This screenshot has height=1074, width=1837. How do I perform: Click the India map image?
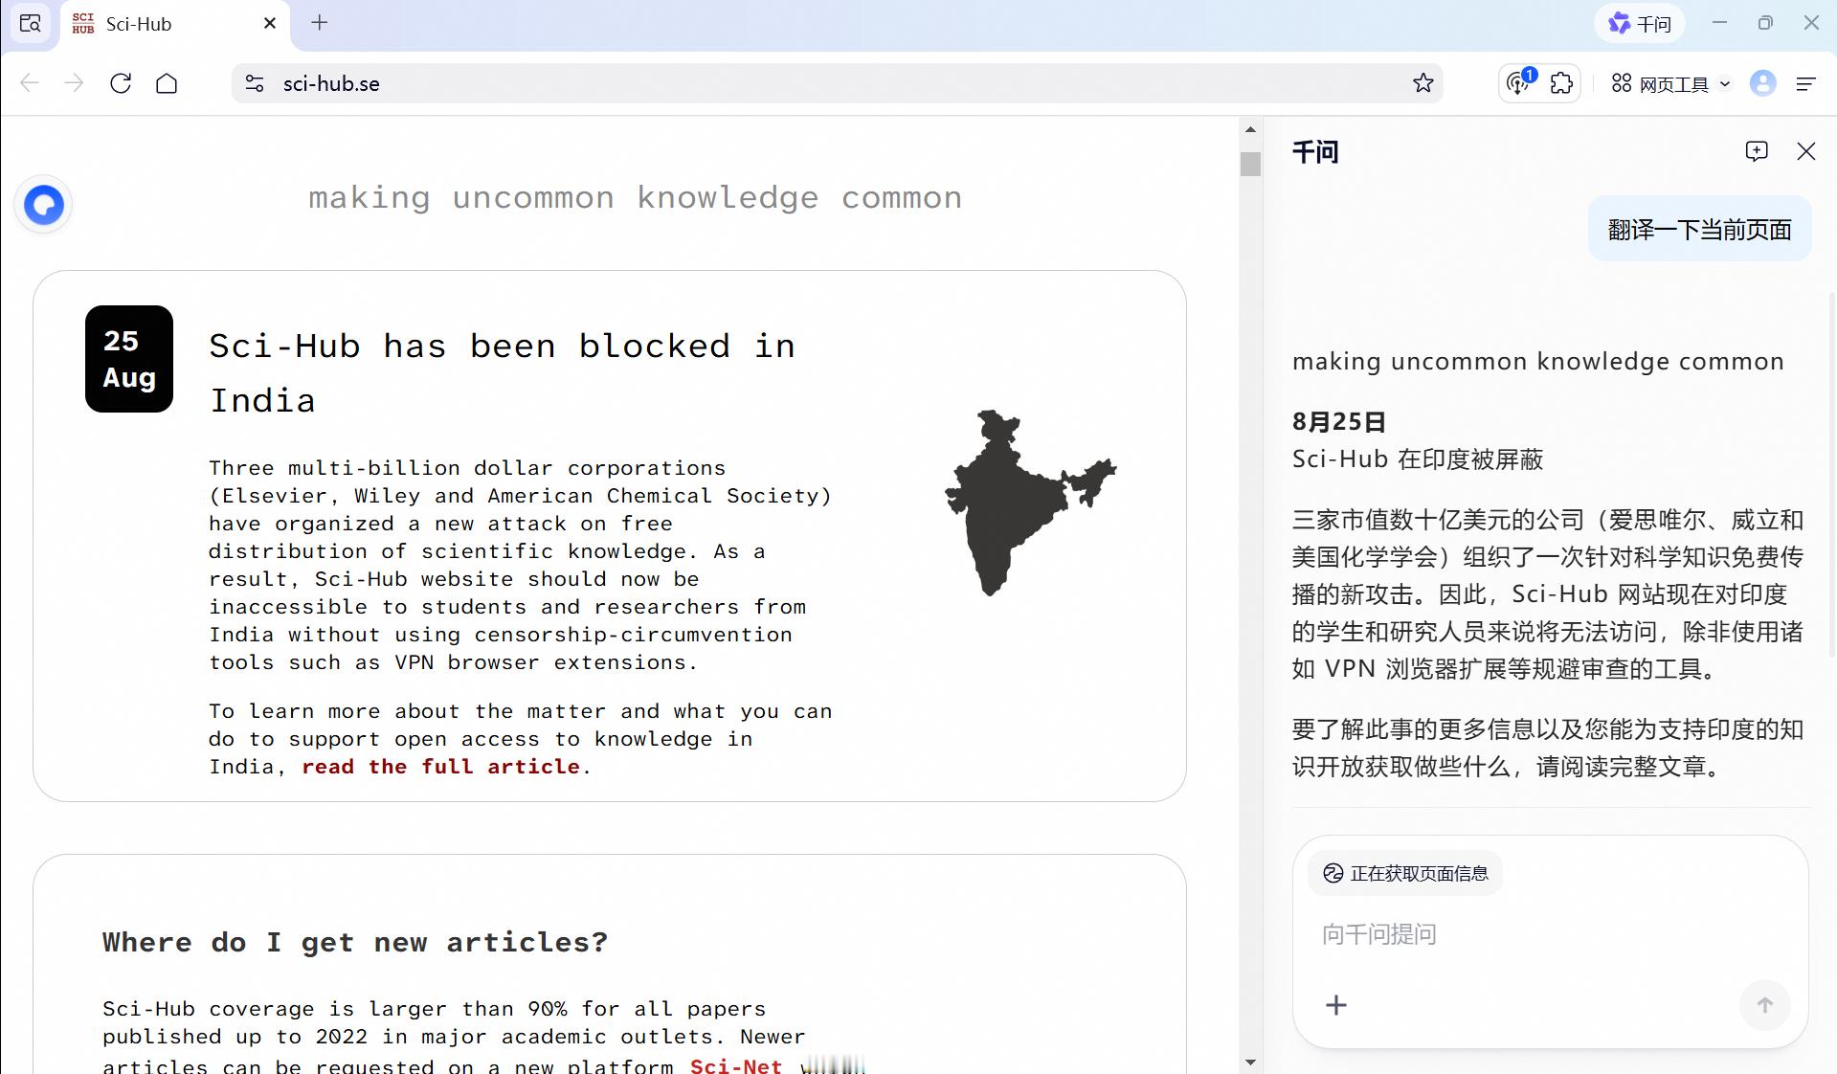1030,503
